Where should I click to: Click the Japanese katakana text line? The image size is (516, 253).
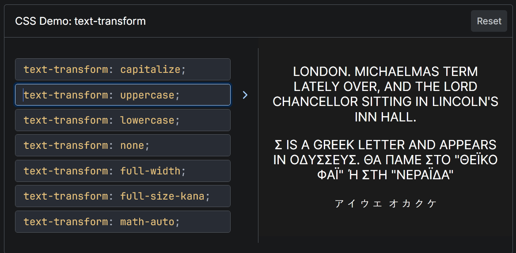pyautogui.click(x=385, y=203)
